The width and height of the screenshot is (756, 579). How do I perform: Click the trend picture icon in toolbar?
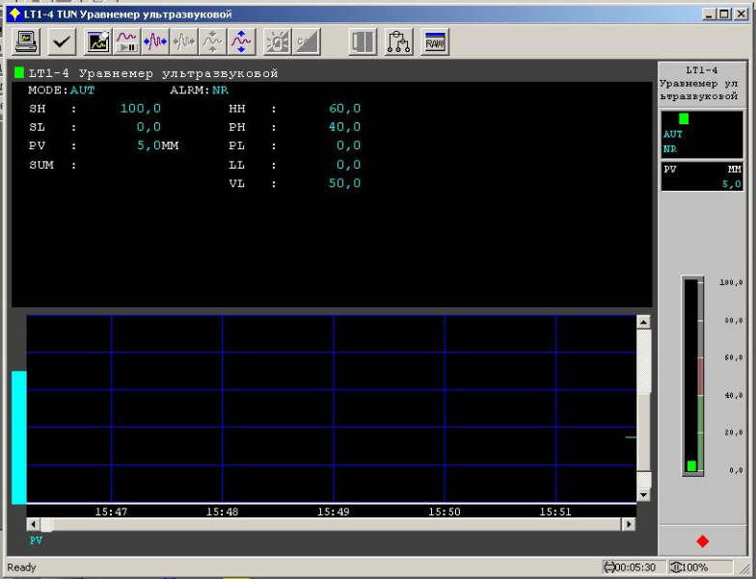(98, 41)
